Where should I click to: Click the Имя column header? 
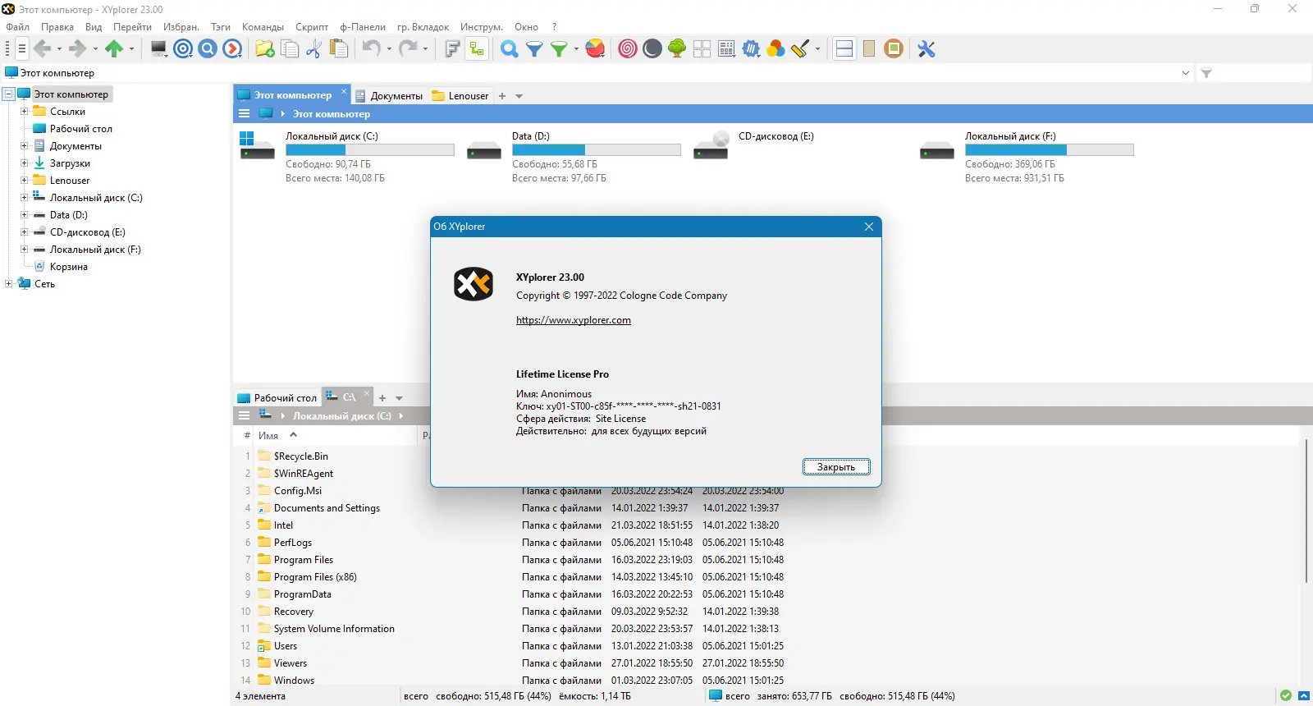[336, 436]
